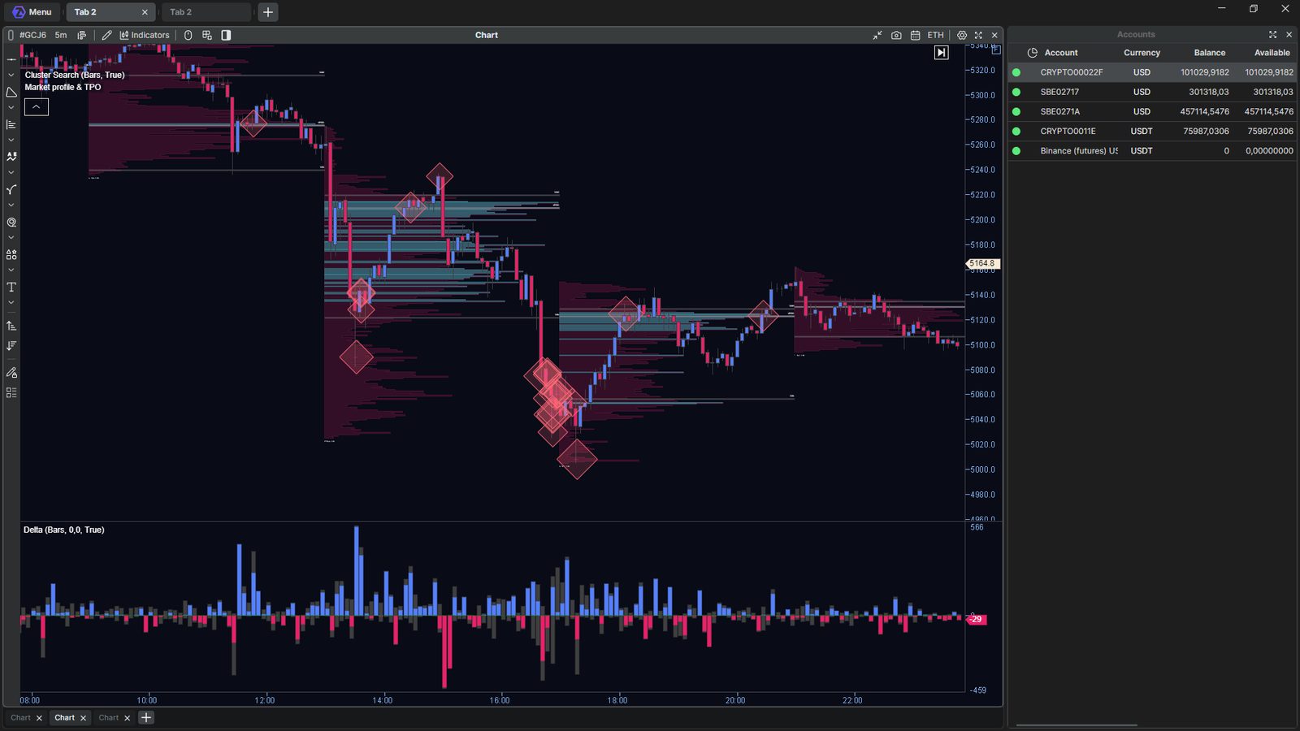Toggle the green status dot for SBE02717
1300x731 pixels.
tap(1016, 92)
